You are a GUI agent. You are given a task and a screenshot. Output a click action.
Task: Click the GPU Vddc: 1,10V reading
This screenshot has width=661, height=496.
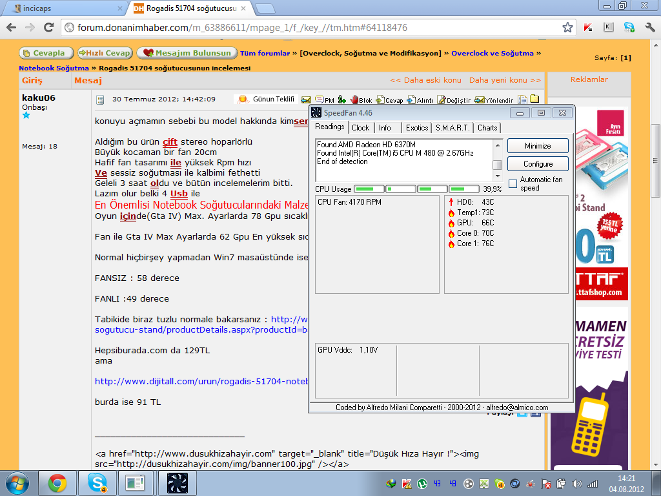pos(348,349)
